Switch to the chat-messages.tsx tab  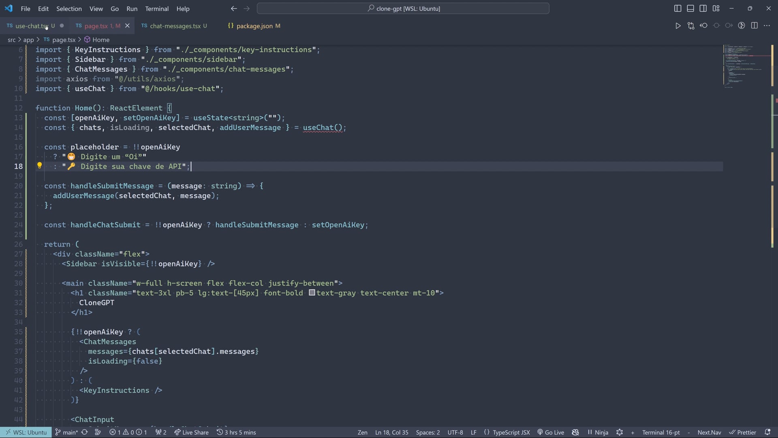point(175,26)
